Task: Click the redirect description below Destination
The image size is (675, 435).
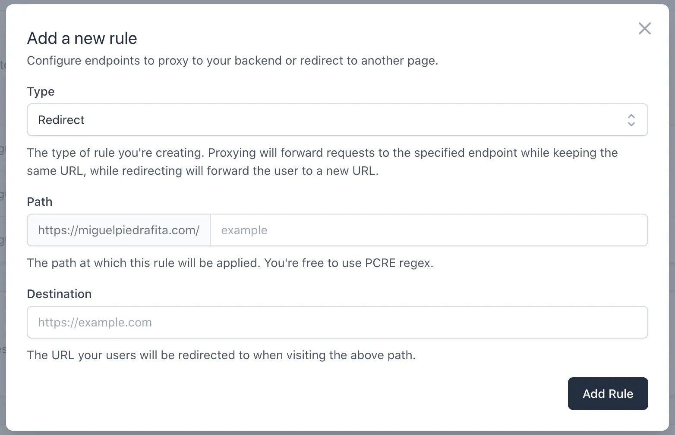Action: click(221, 355)
